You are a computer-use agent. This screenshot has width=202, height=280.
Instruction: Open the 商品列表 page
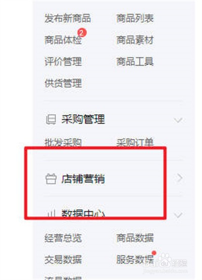coord(135,18)
